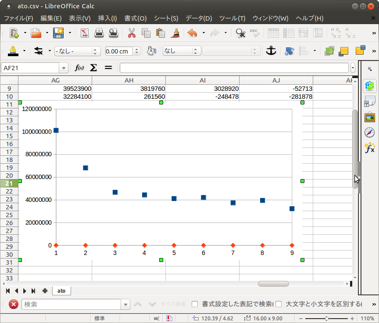Expand the Name Box dropdown
The width and height of the screenshot is (379, 323).
coord(64,68)
